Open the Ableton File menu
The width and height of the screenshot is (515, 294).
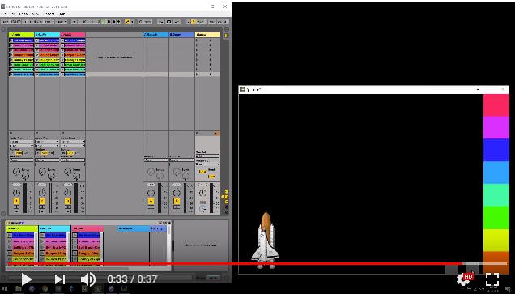5,14
